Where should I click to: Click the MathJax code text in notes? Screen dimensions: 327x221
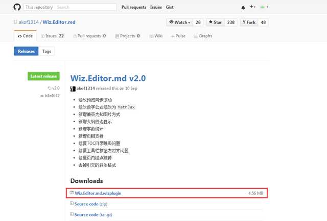[126, 107]
